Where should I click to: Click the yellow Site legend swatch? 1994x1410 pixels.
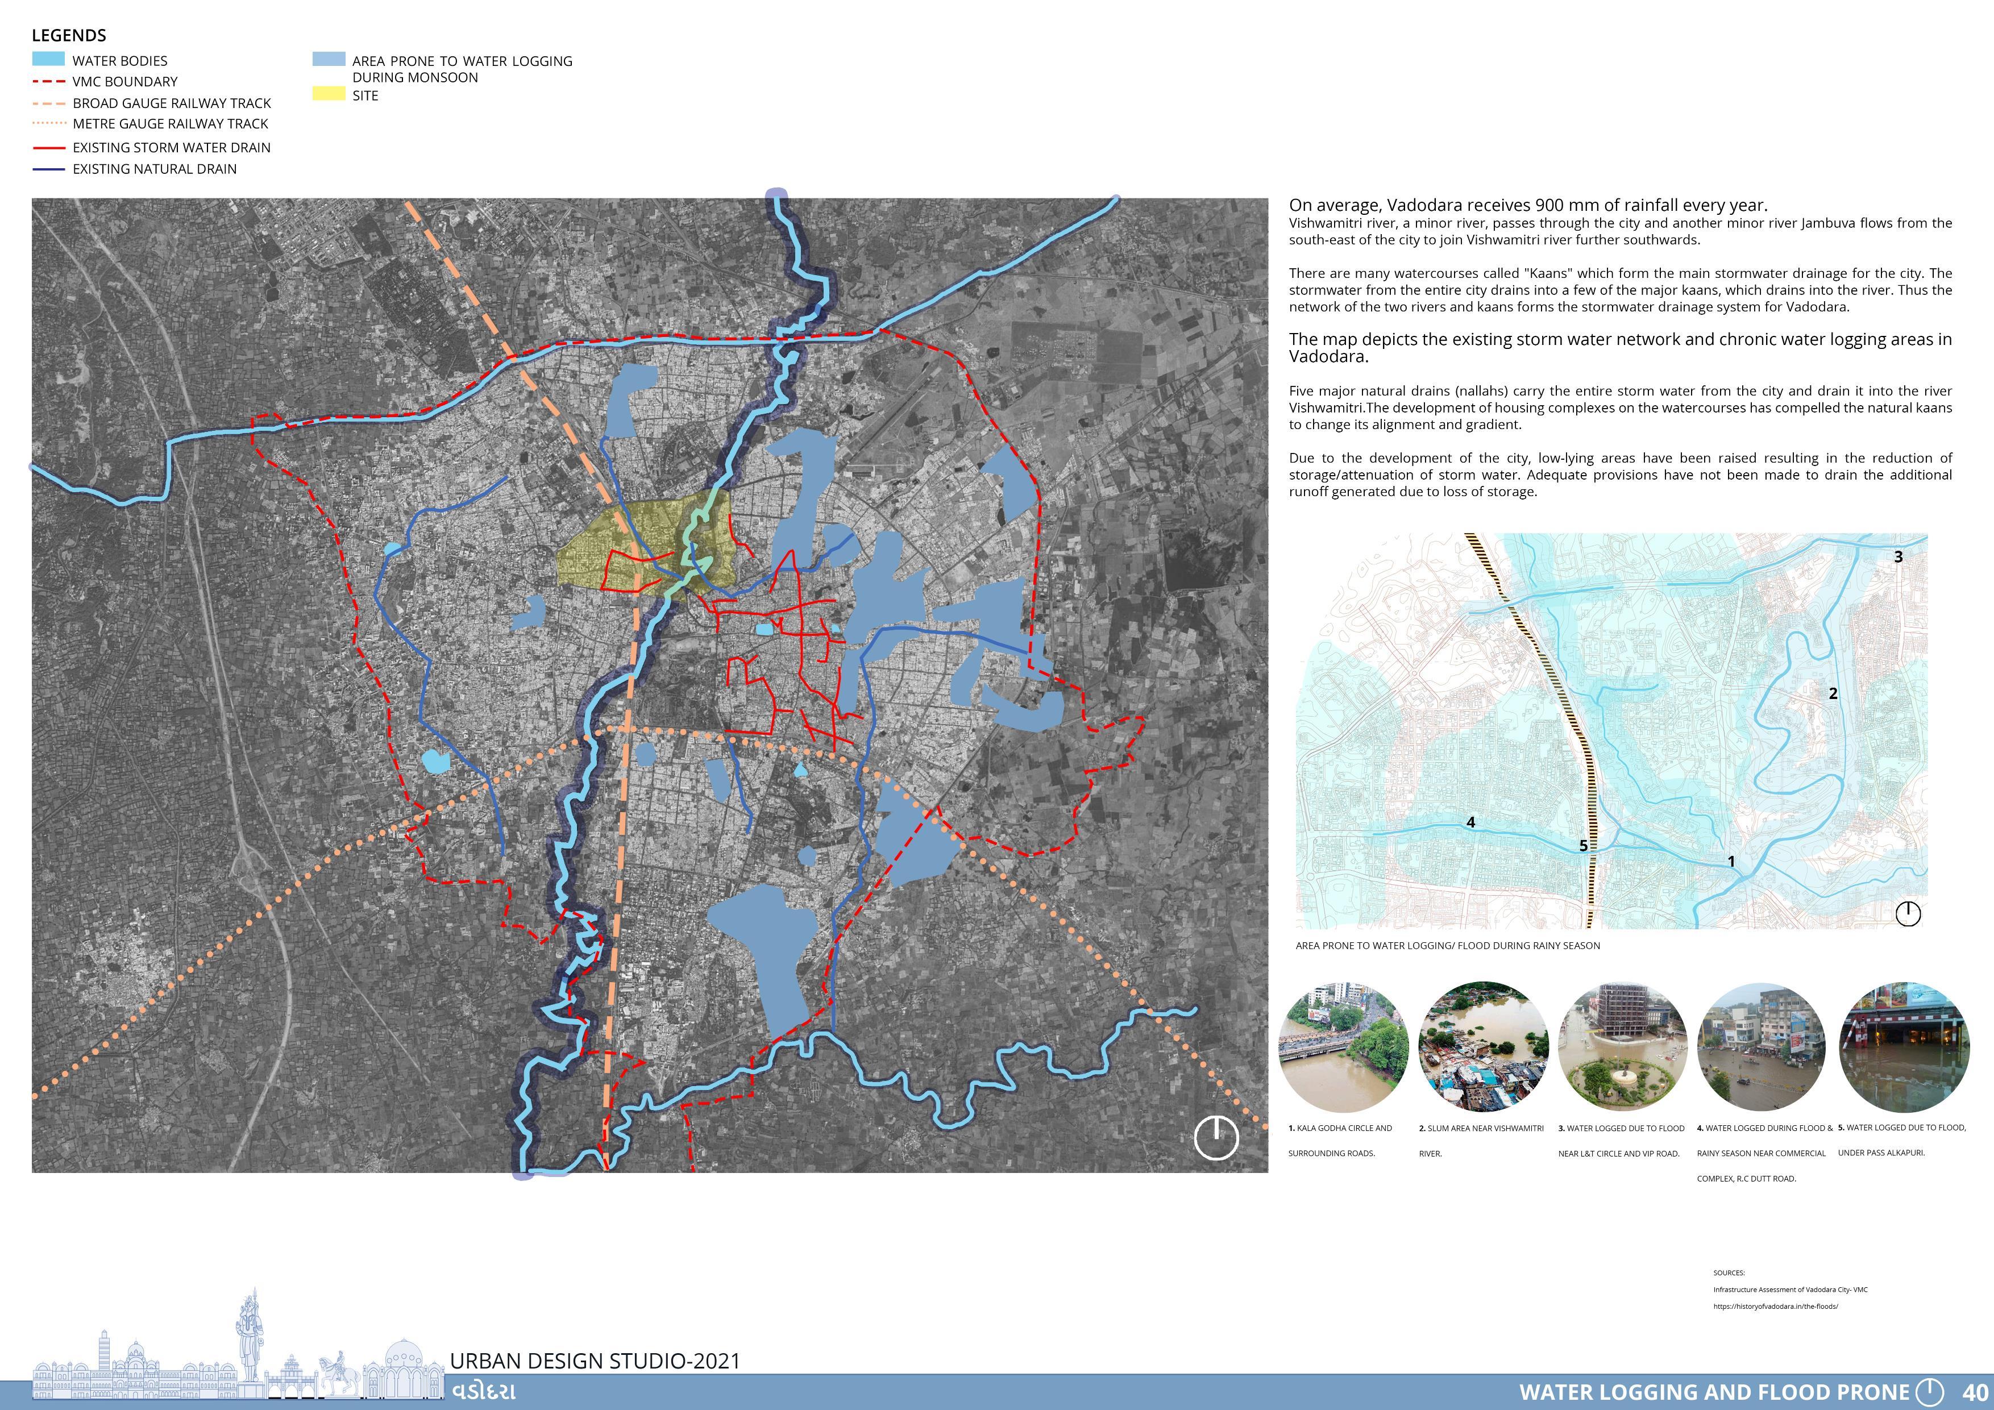[329, 94]
